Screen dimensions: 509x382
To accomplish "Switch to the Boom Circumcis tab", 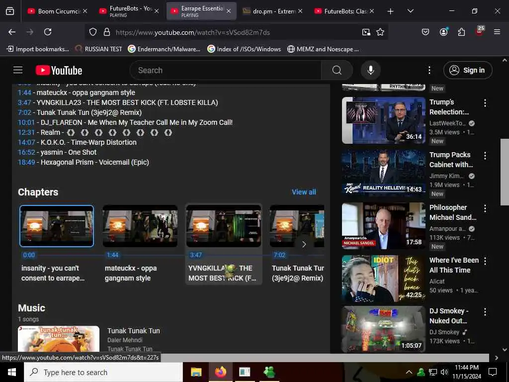I will click(58, 11).
